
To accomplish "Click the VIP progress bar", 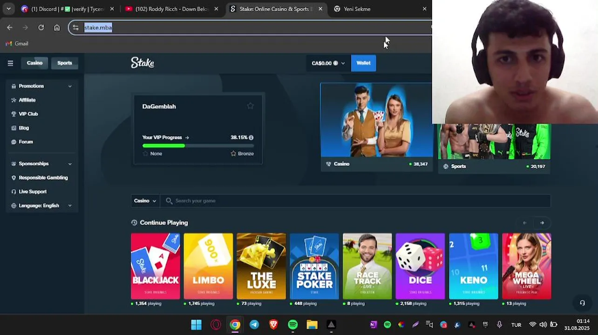I will coord(198,146).
